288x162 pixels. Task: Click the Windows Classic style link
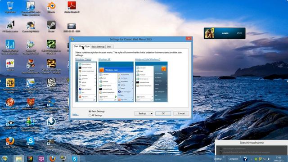[83, 59]
